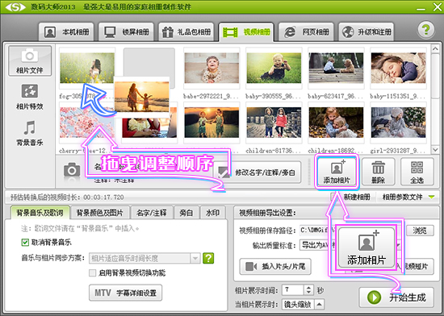This screenshot has width=444, height=316.
Task: Select the sleeping baby photo thumbnail
Action: [398, 69]
